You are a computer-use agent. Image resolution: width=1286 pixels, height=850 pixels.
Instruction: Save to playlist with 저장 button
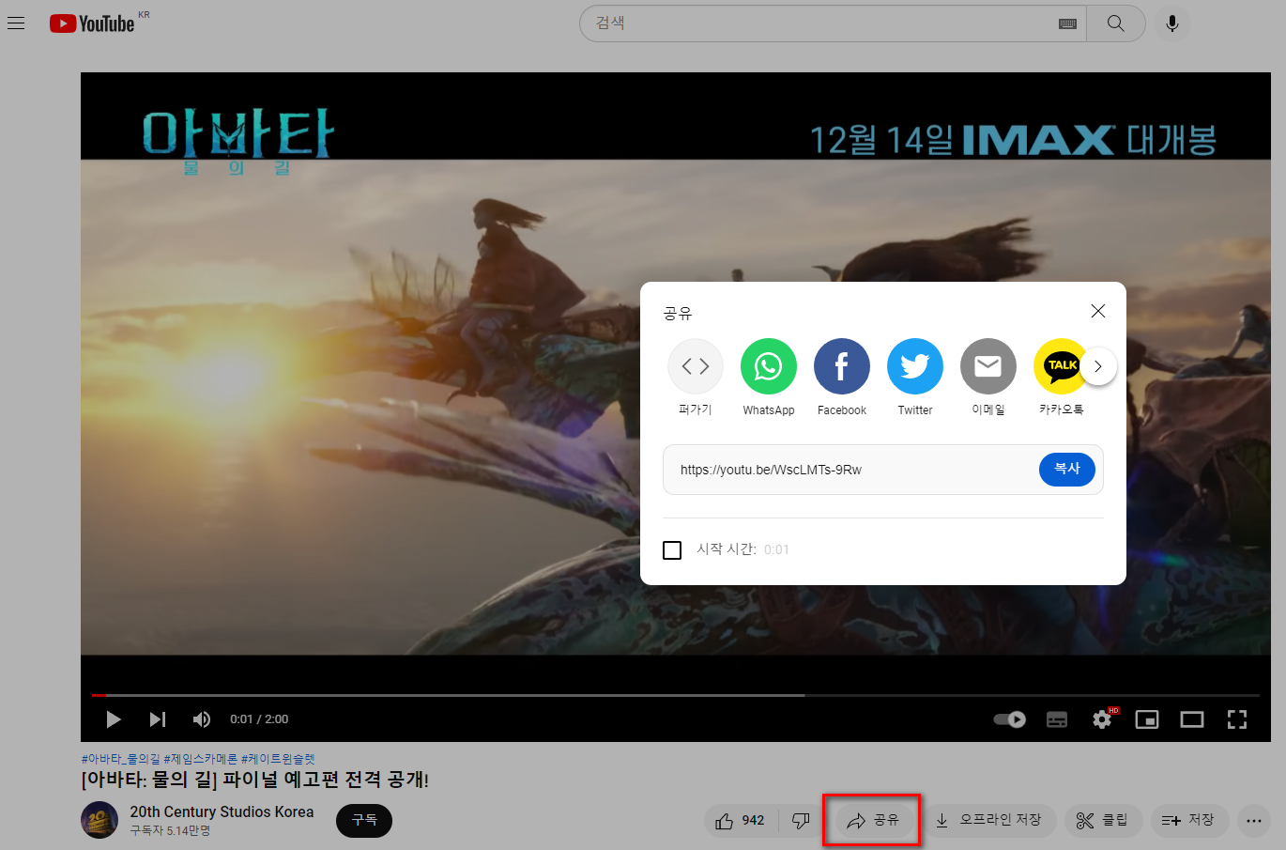point(1189,821)
